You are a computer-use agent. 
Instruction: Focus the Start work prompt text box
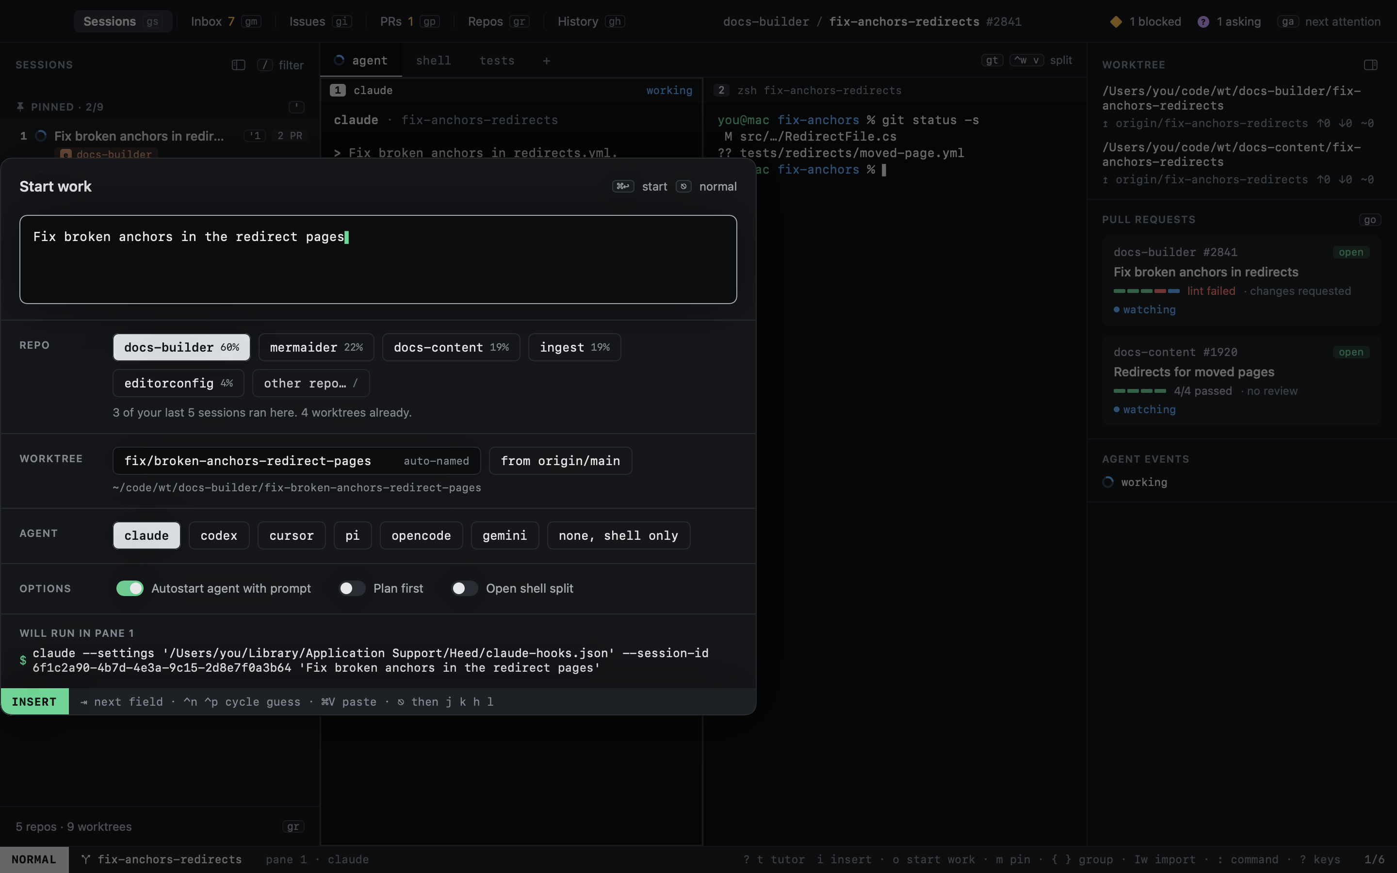pos(378,259)
